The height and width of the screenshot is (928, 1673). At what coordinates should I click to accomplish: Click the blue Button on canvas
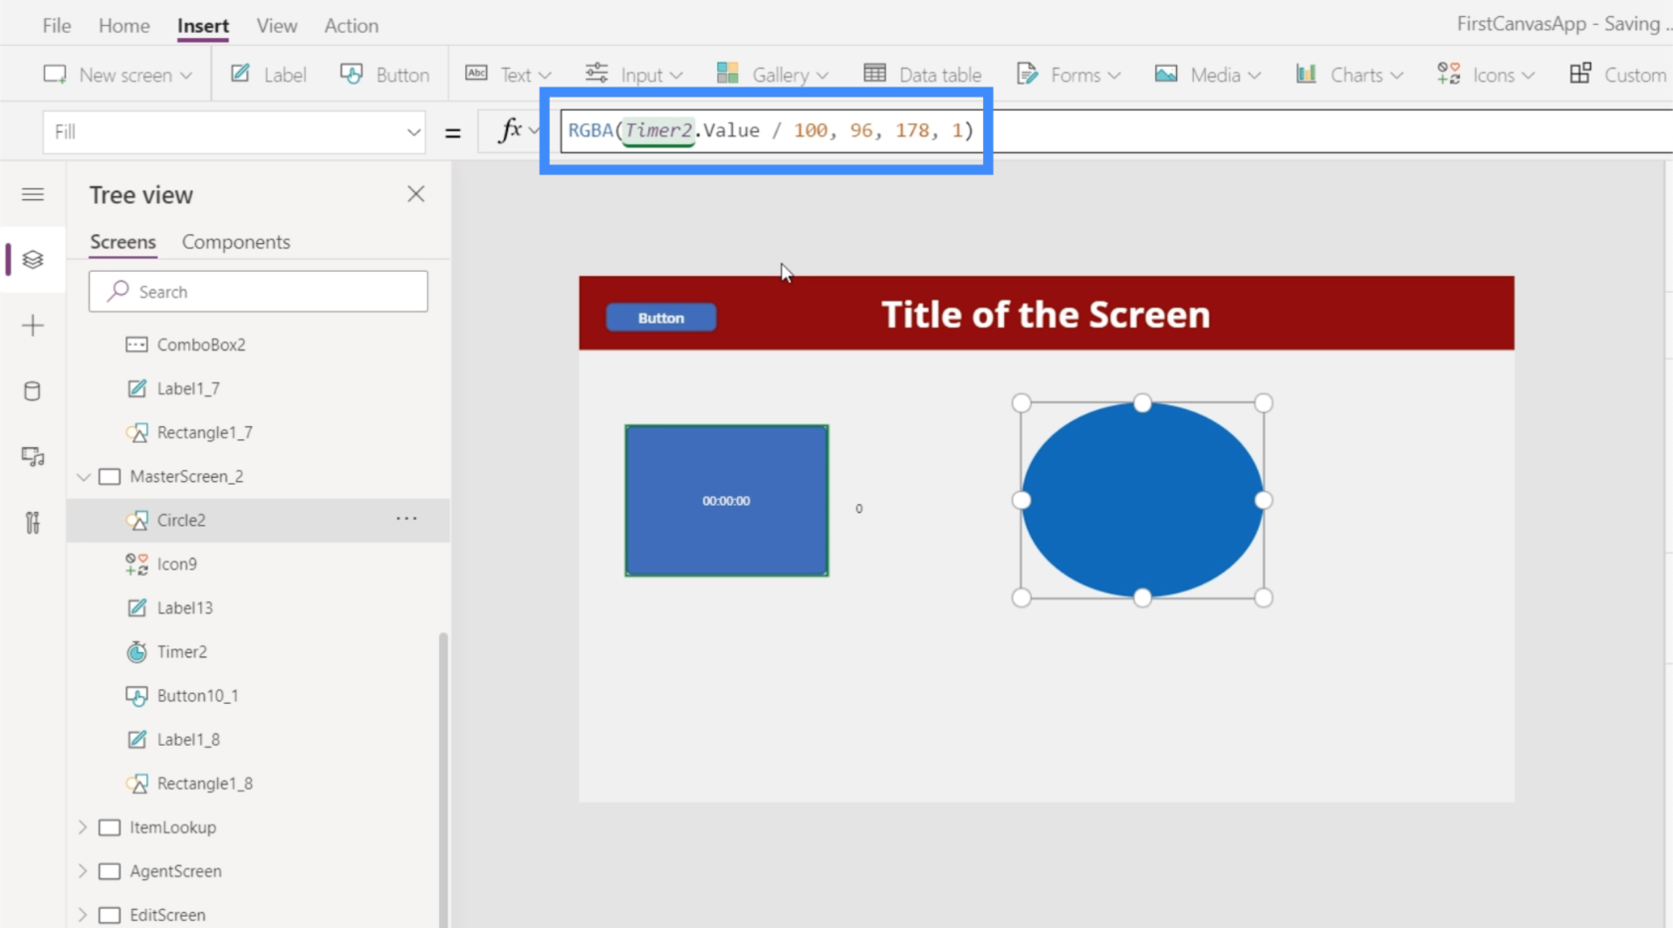pyautogui.click(x=661, y=318)
